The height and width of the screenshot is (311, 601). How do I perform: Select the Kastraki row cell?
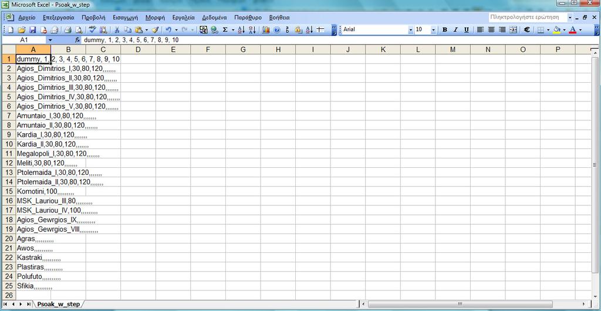(33, 258)
